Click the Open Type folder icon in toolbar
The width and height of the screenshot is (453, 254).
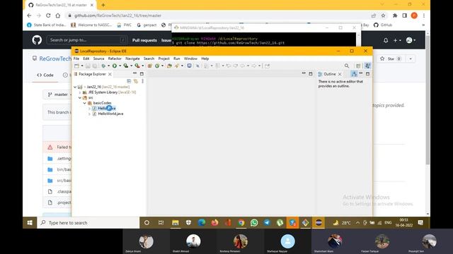(169, 66)
